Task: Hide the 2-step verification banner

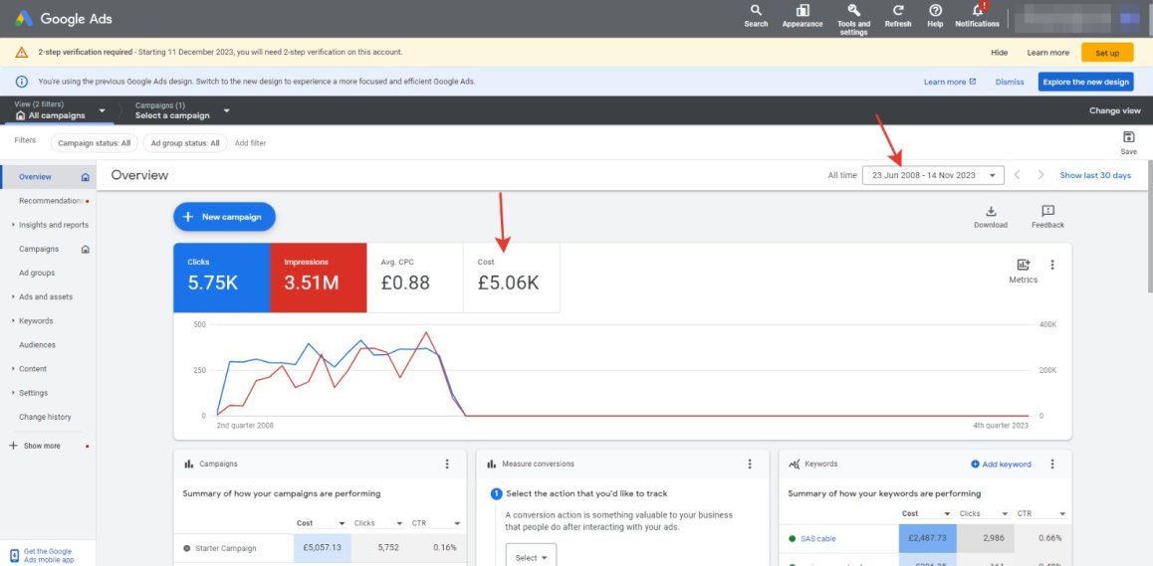Action: pyautogui.click(x=1000, y=53)
